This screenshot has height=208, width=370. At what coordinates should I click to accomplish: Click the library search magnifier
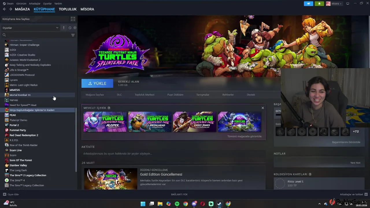[x=4, y=35]
